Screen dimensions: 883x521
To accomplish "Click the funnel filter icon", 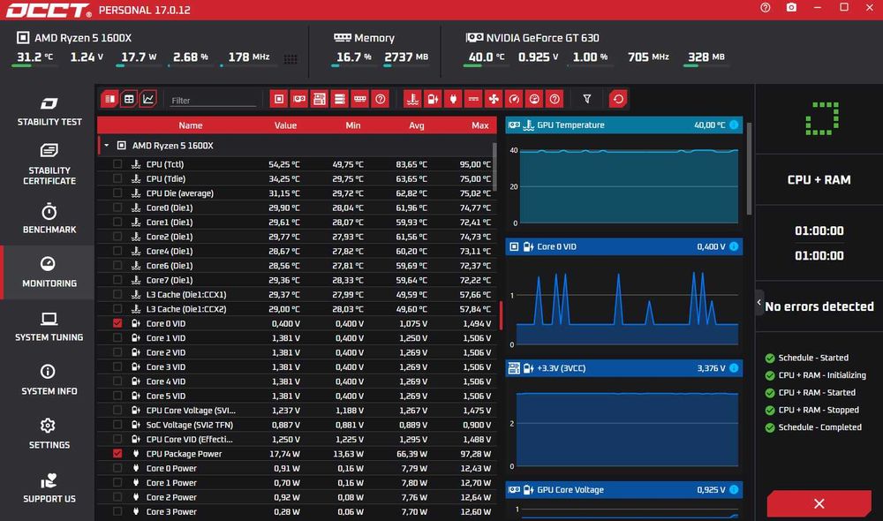I will point(587,99).
